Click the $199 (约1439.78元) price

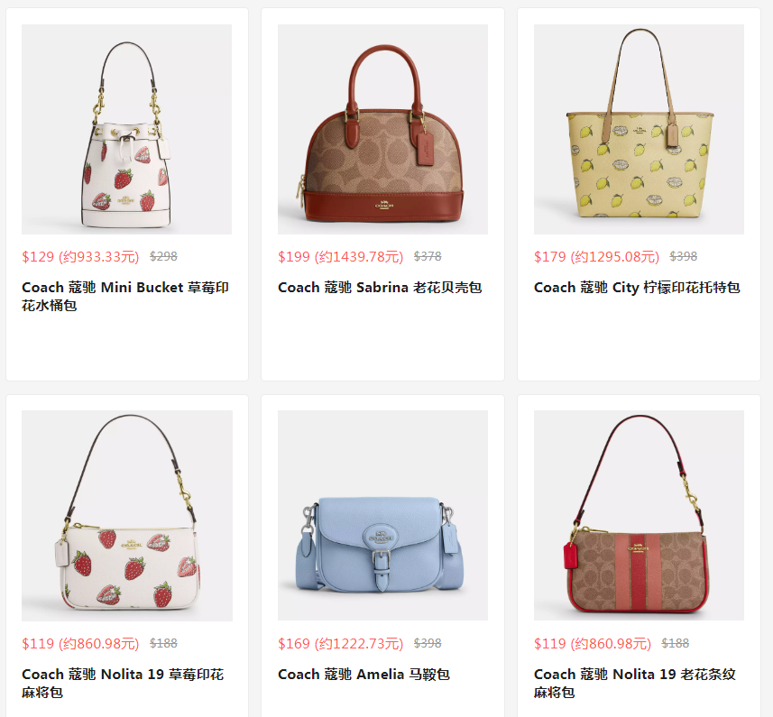coord(341,257)
